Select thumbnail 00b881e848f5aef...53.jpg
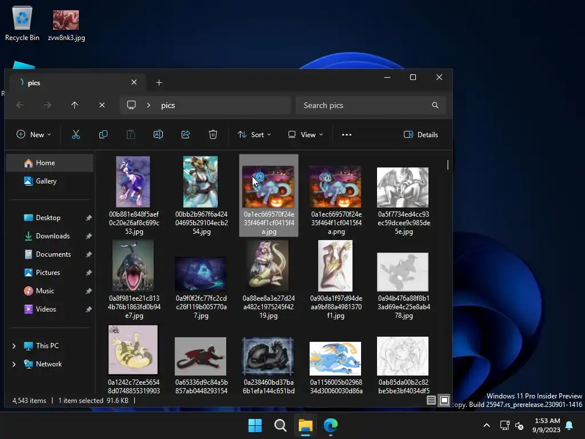This screenshot has width=585, height=439. pyautogui.click(x=133, y=182)
